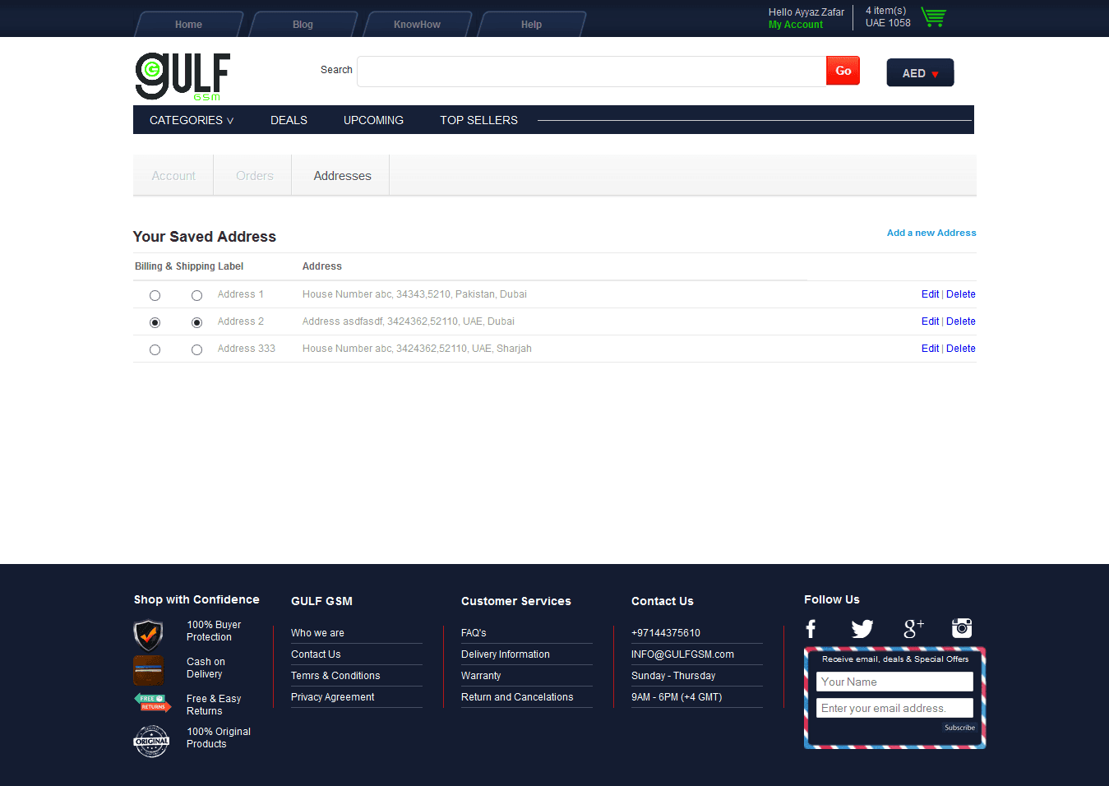Open the KnowHow tab

point(417,25)
